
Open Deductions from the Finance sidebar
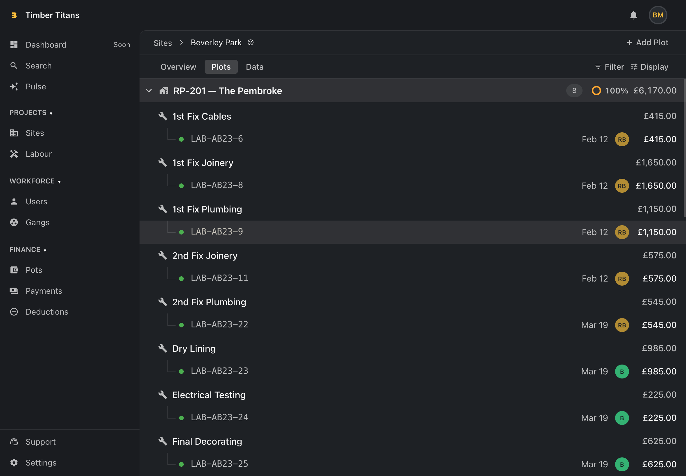47,312
